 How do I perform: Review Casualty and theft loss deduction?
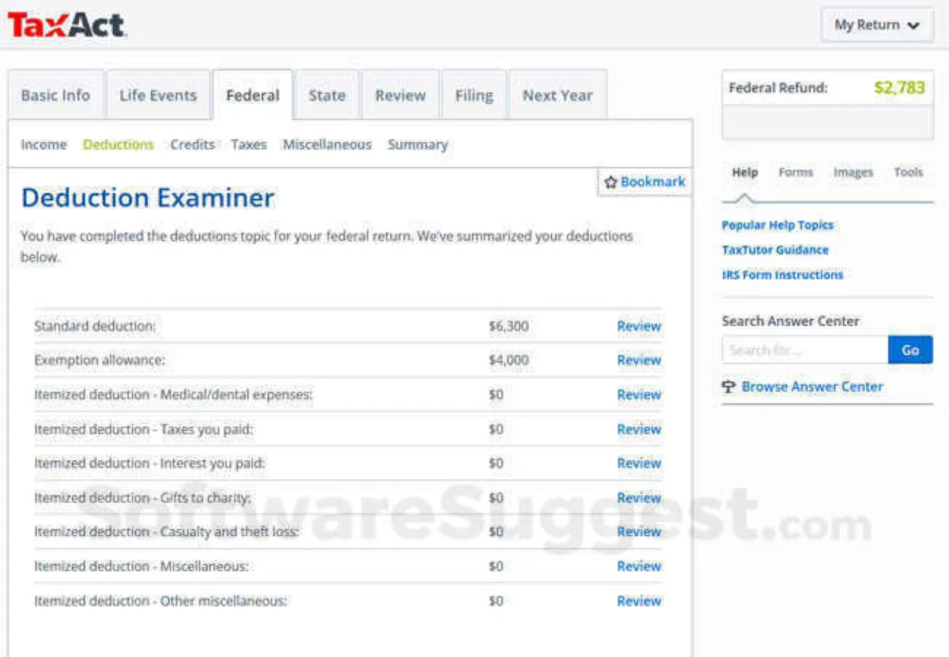click(639, 532)
